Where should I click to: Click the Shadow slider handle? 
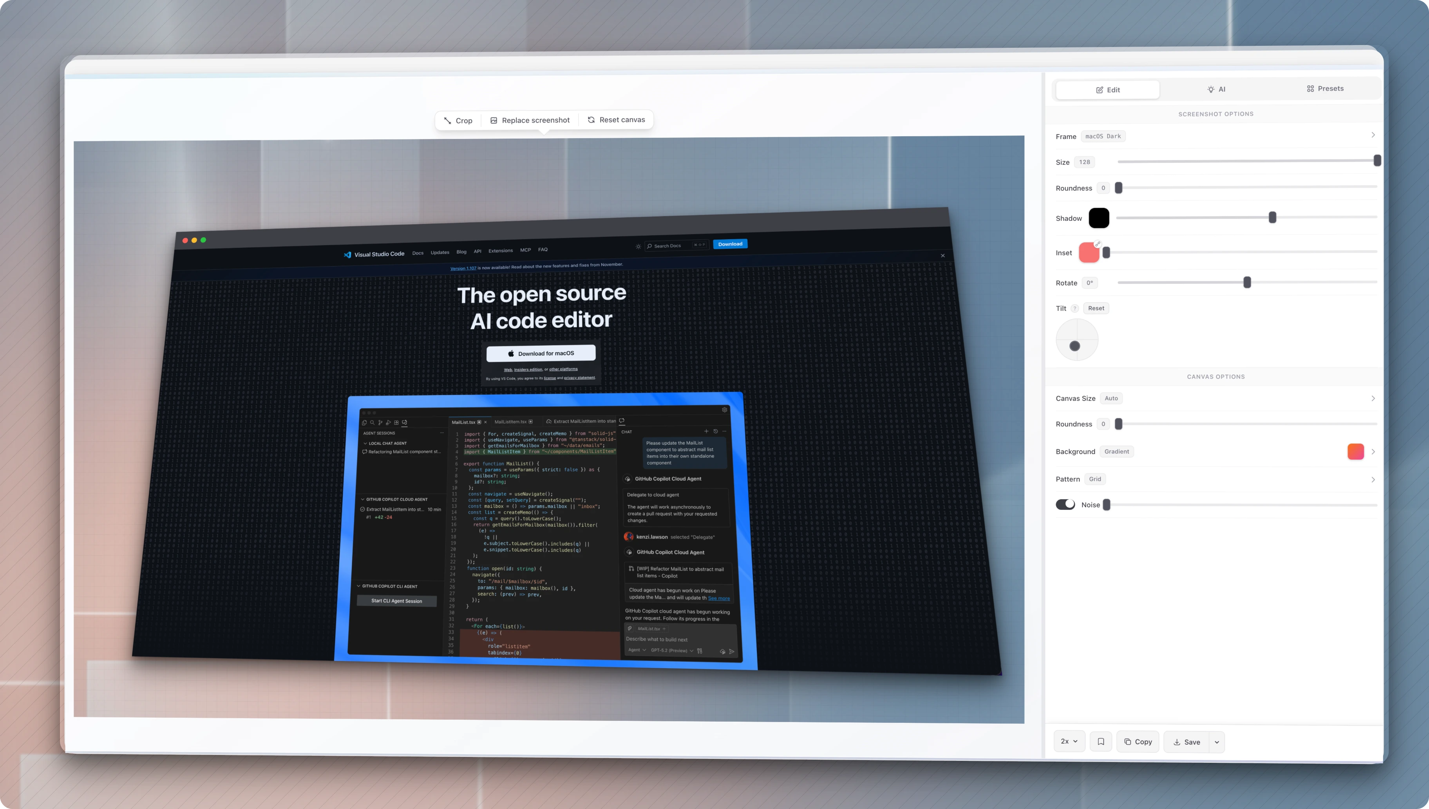click(1272, 217)
